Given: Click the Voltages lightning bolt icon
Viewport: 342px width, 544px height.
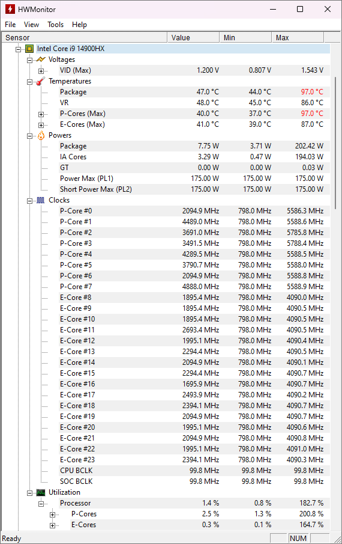Looking at the screenshot, I should 41,60.
